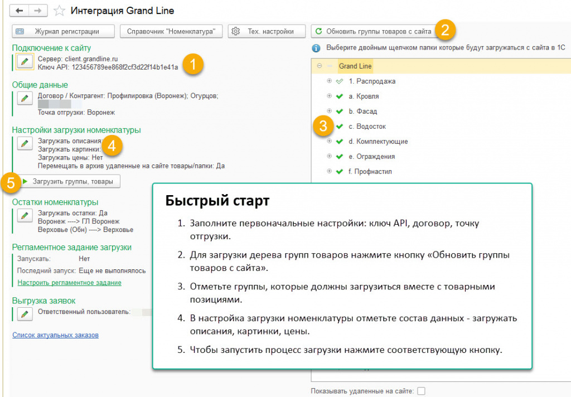571x397 pixels.
Task: Edit Выгрузка заявок with pencil icon
Action: pyautogui.click(x=25, y=314)
